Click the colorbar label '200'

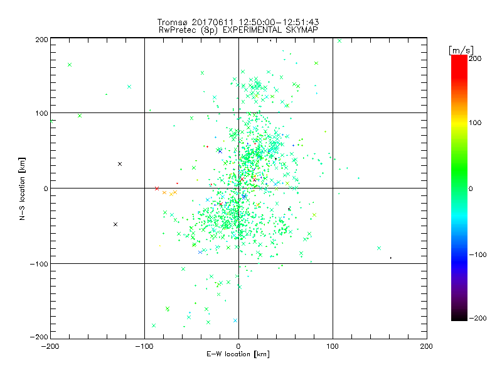pos(475,58)
